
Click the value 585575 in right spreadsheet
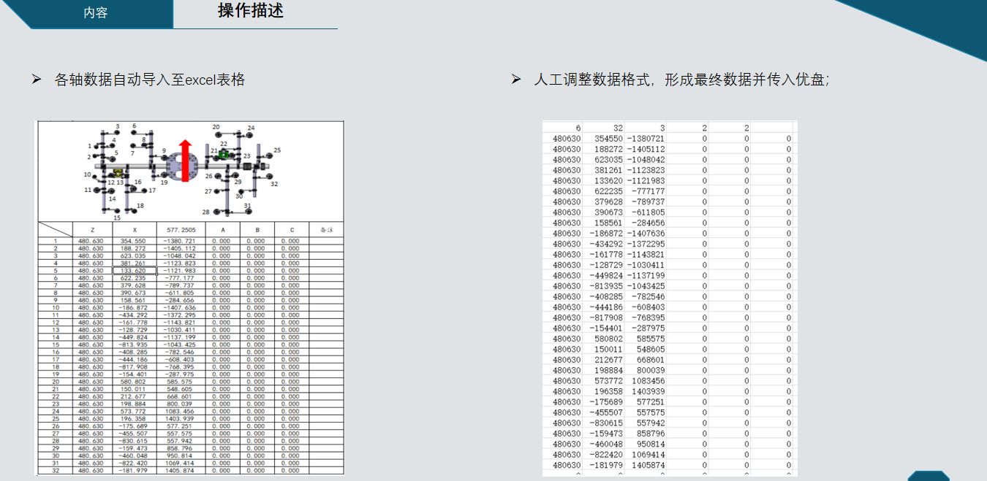(x=651, y=339)
